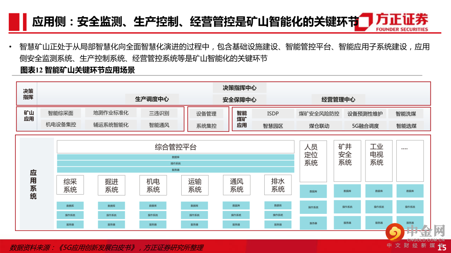Select the 人员定位系统 box
Viewport: 451px width, 253px height.
pyautogui.click(x=313, y=161)
